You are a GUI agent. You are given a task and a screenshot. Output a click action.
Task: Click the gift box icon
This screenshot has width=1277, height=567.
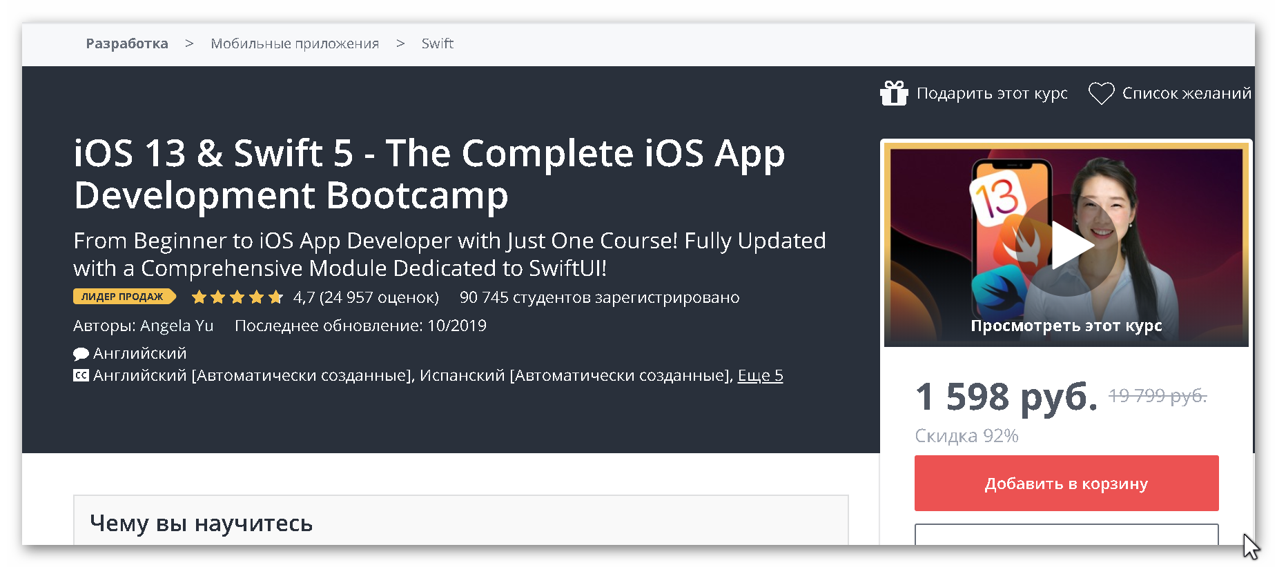(894, 93)
